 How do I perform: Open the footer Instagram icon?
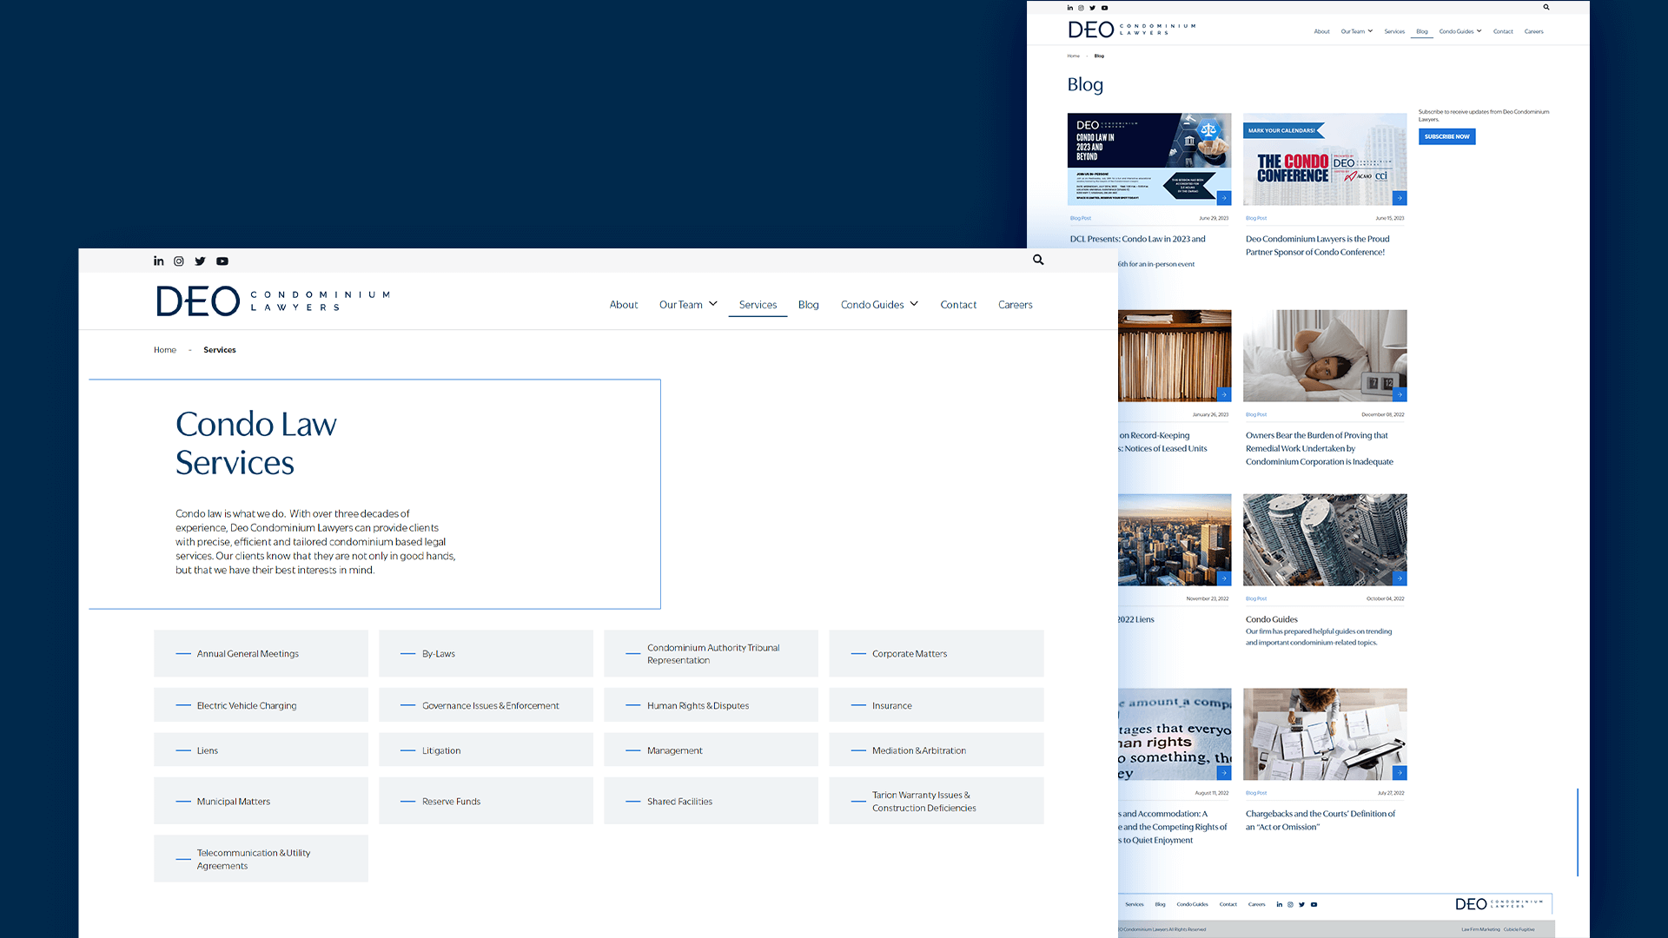click(1290, 904)
